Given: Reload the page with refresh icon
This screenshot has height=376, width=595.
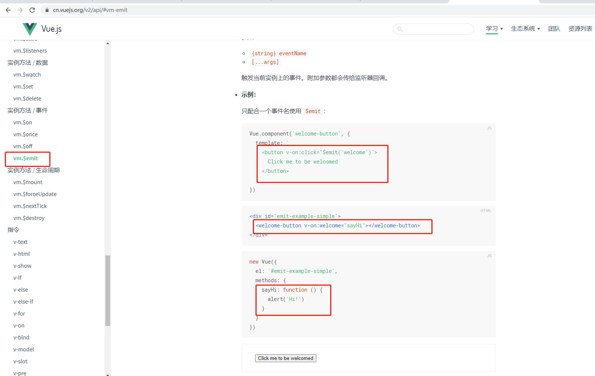Looking at the screenshot, I should click(32, 10).
